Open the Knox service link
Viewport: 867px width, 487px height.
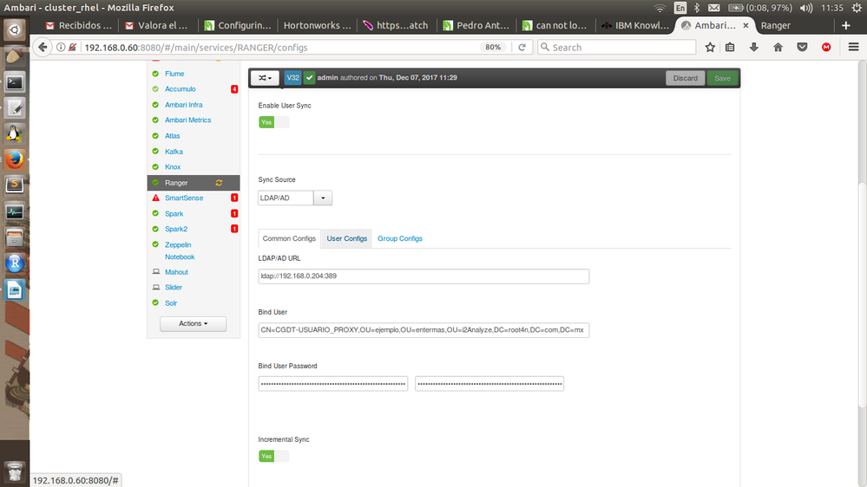[173, 166]
